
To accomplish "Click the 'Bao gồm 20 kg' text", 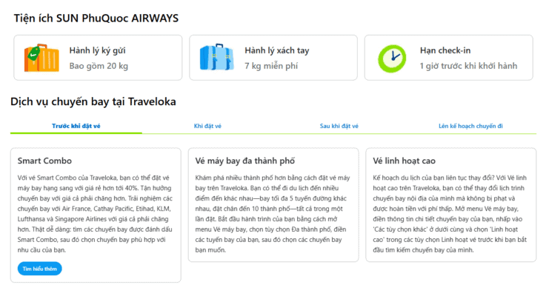I will tap(99, 66).
